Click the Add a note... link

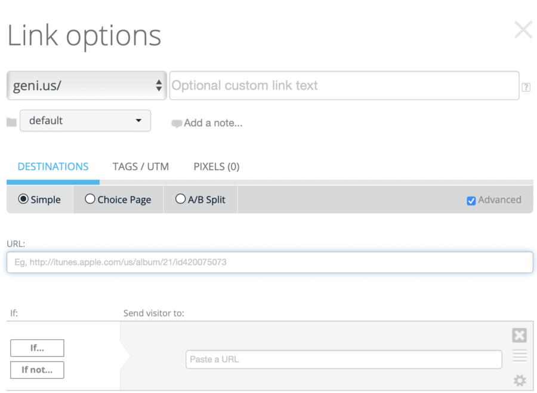207,123
